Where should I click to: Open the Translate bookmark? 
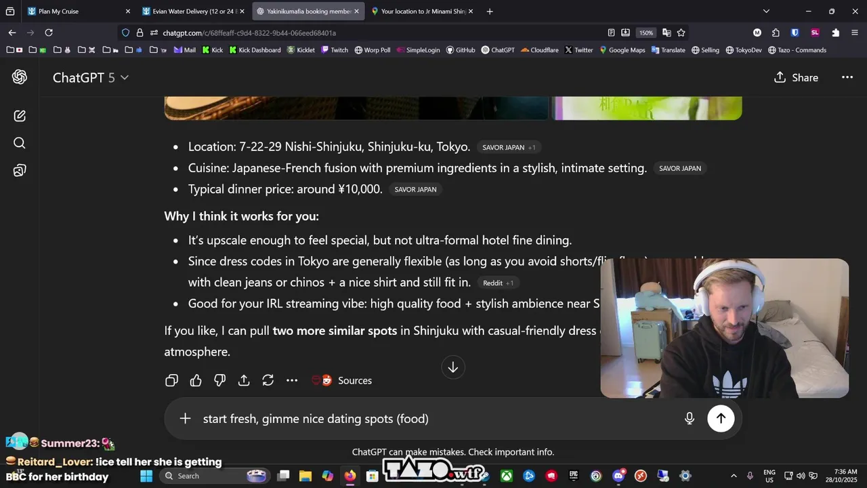[669, 50]
